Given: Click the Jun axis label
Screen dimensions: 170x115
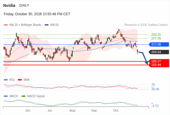Looking at the screenshot, I should point(28,111).
